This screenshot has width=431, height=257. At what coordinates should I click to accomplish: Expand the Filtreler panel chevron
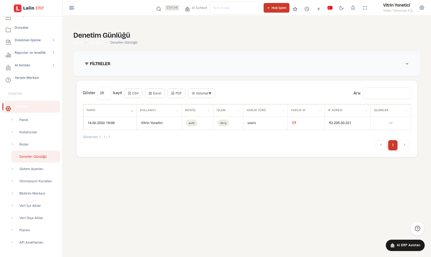click(x=407, y=64)
